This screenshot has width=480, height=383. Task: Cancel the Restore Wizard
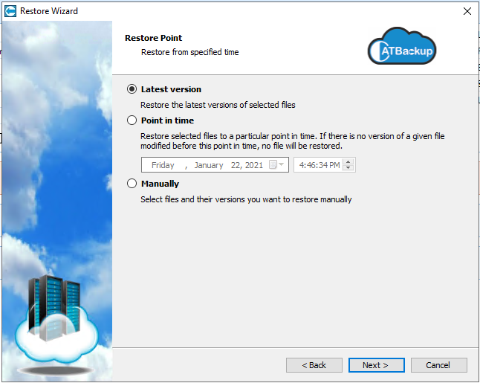[x=439, y=365]
